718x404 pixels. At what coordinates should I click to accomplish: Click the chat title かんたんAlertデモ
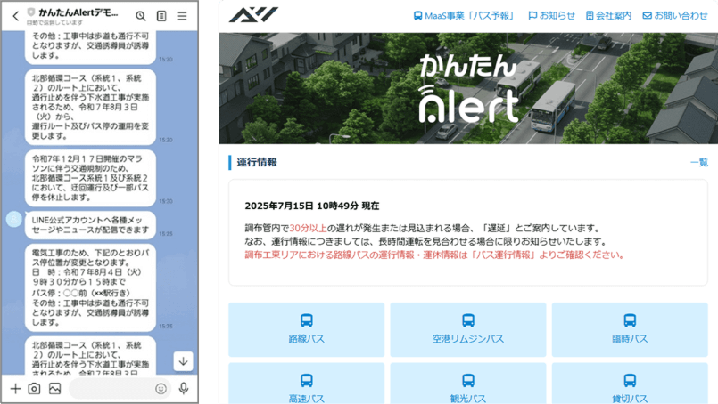78,12
